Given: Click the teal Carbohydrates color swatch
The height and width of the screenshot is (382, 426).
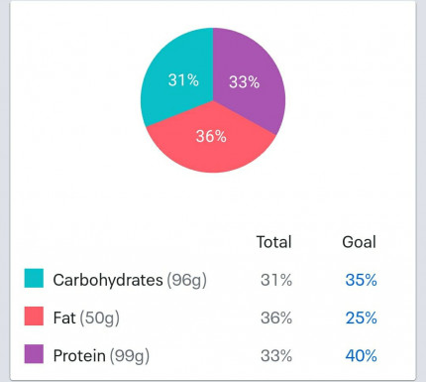Looking at the screenshot, I should tap(34, 278).
